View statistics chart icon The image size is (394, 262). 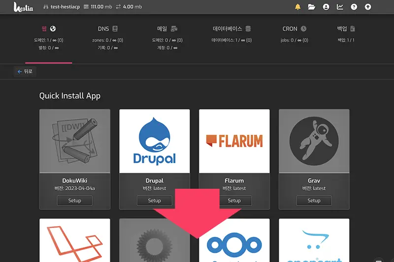[x=340, y=7]
